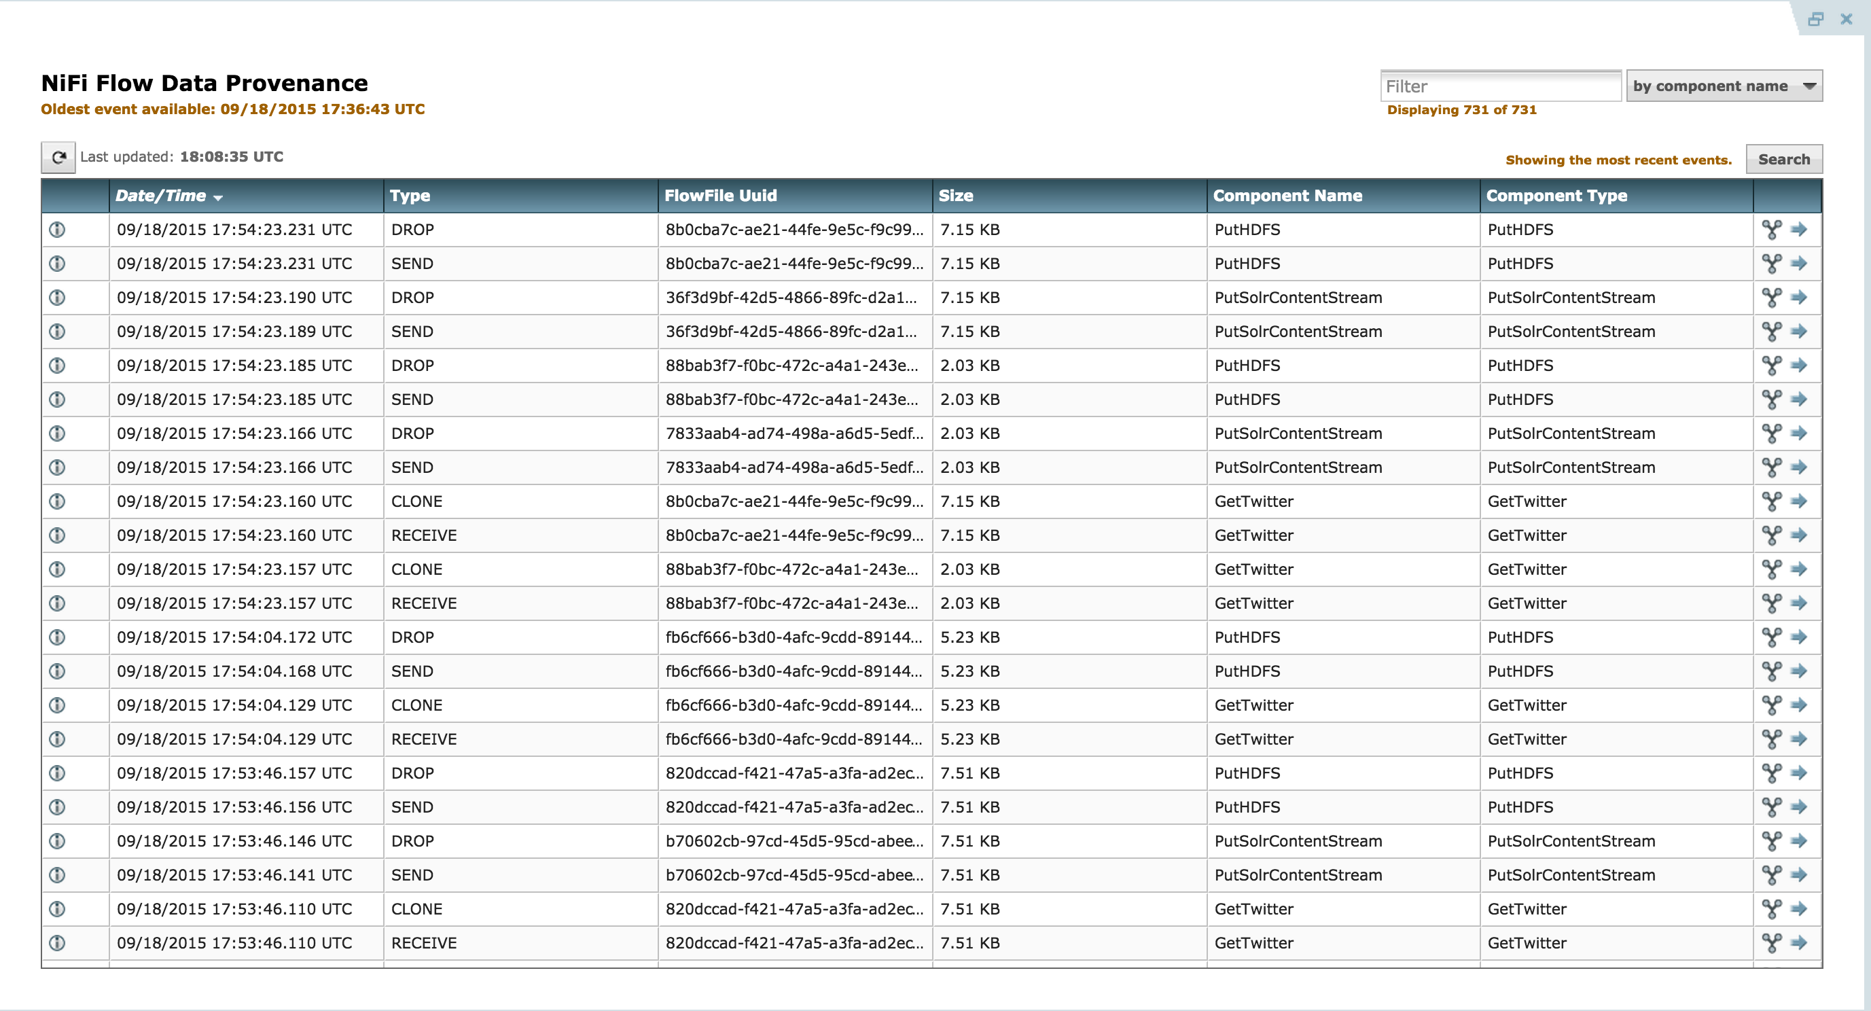View details of 17:53:46.146 DROP event
The image size is (1871, 1011).
[56, 841]
